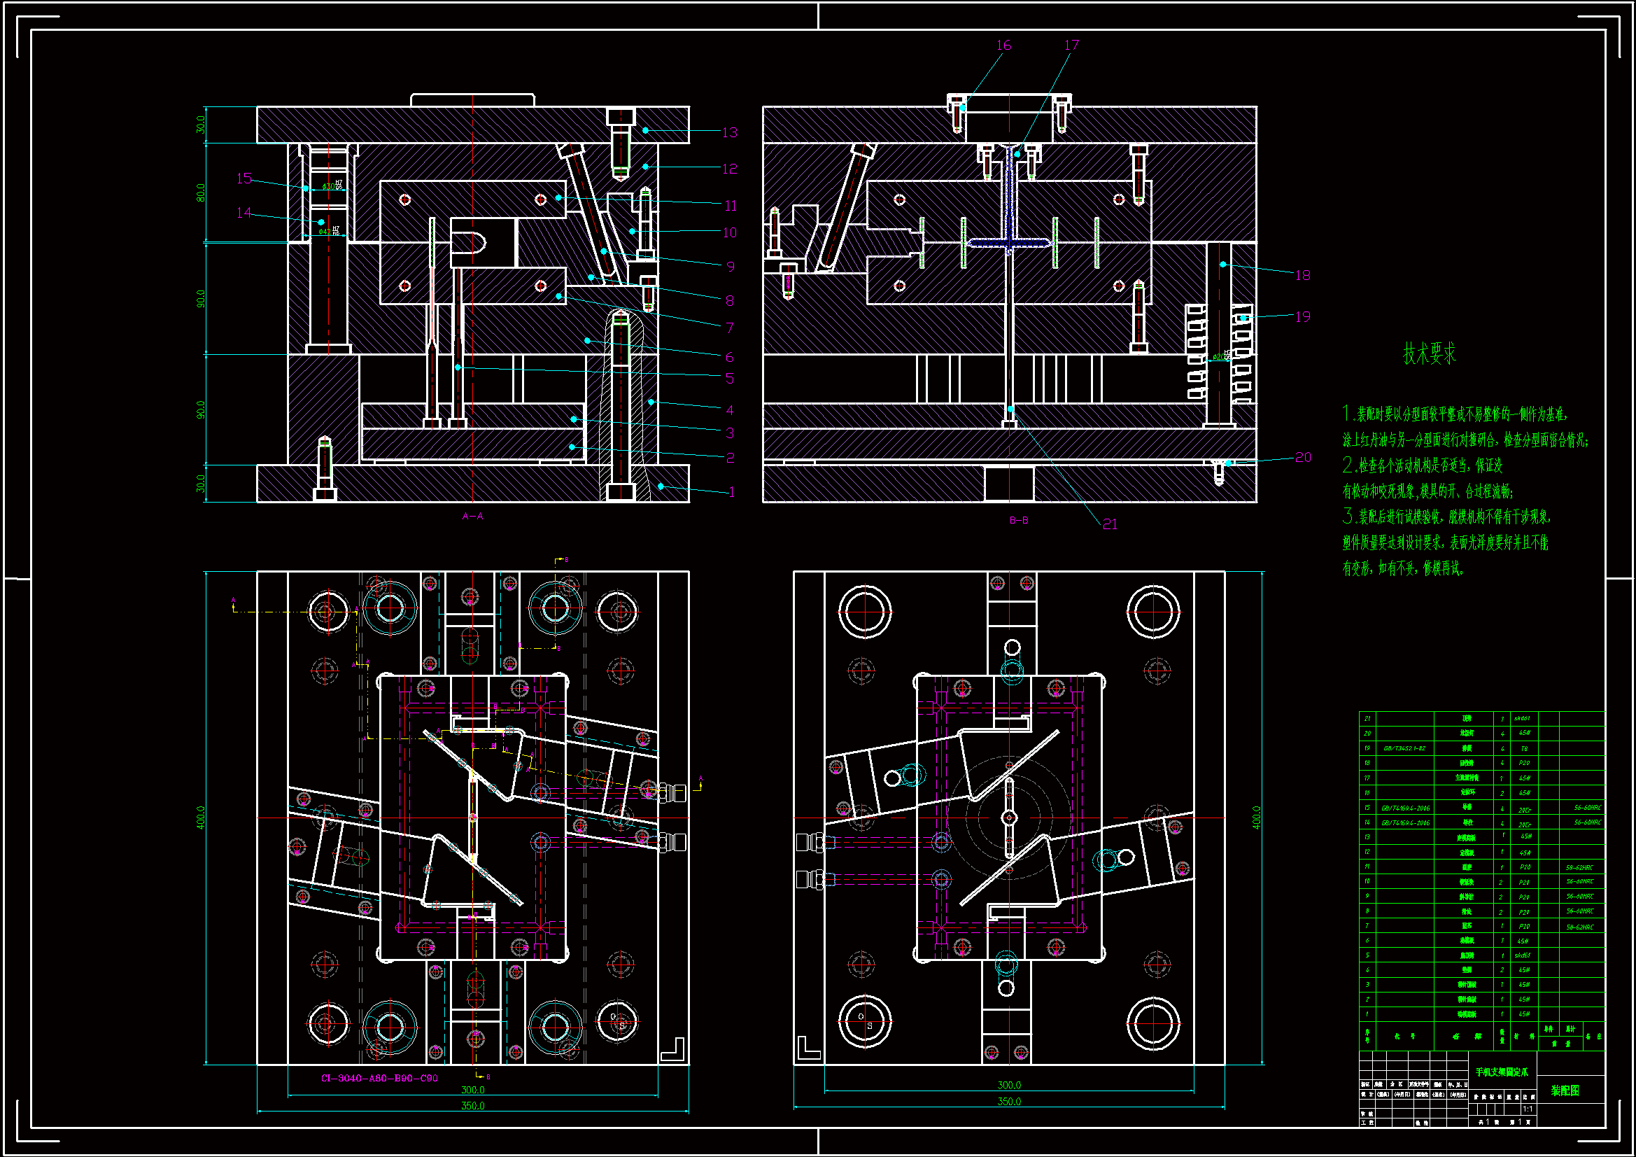
Task: Select part balloon number 1
Action: click(x=731, y=493)
